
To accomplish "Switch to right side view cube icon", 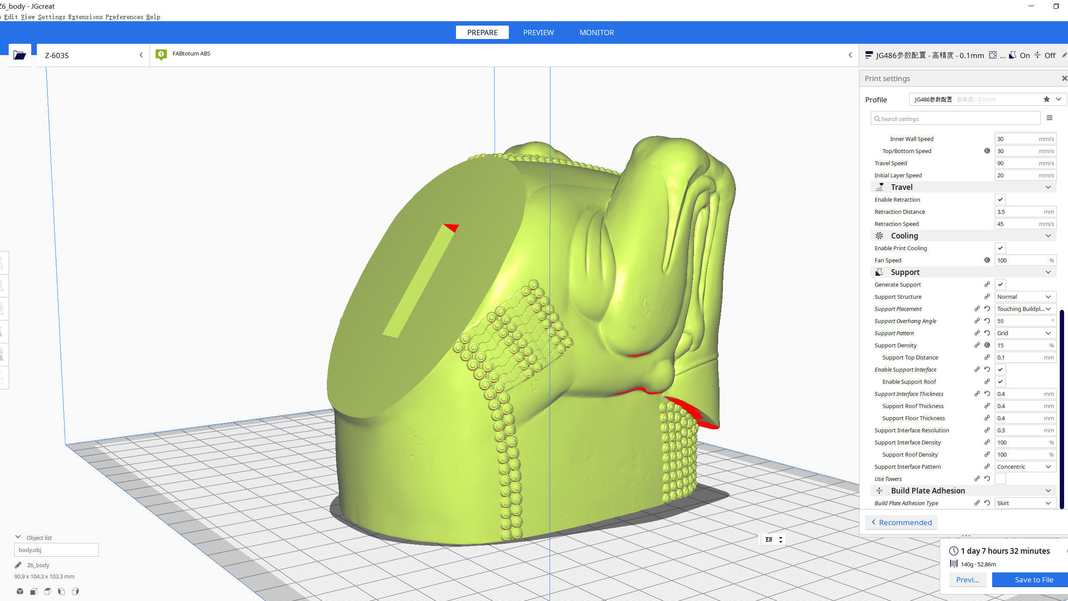I will [75, 591].
